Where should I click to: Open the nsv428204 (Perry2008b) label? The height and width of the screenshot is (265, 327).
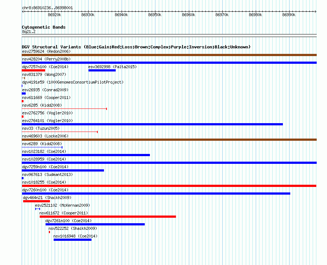(46, 59)
